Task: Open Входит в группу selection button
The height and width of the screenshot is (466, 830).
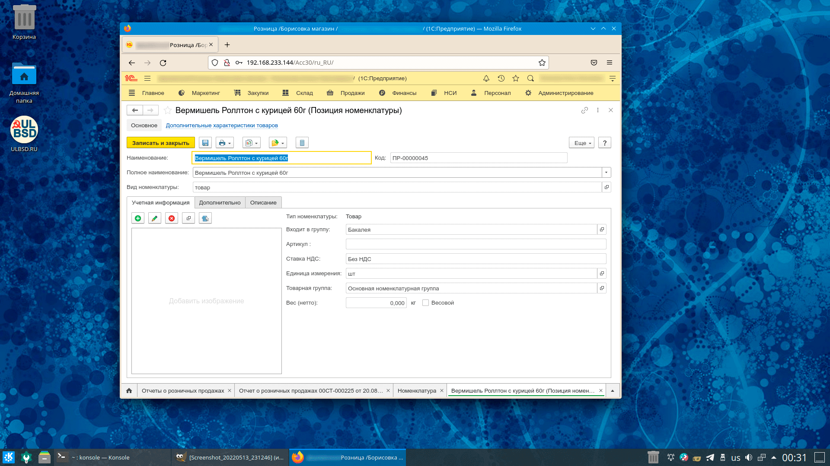Action: [x=602, y=230]
